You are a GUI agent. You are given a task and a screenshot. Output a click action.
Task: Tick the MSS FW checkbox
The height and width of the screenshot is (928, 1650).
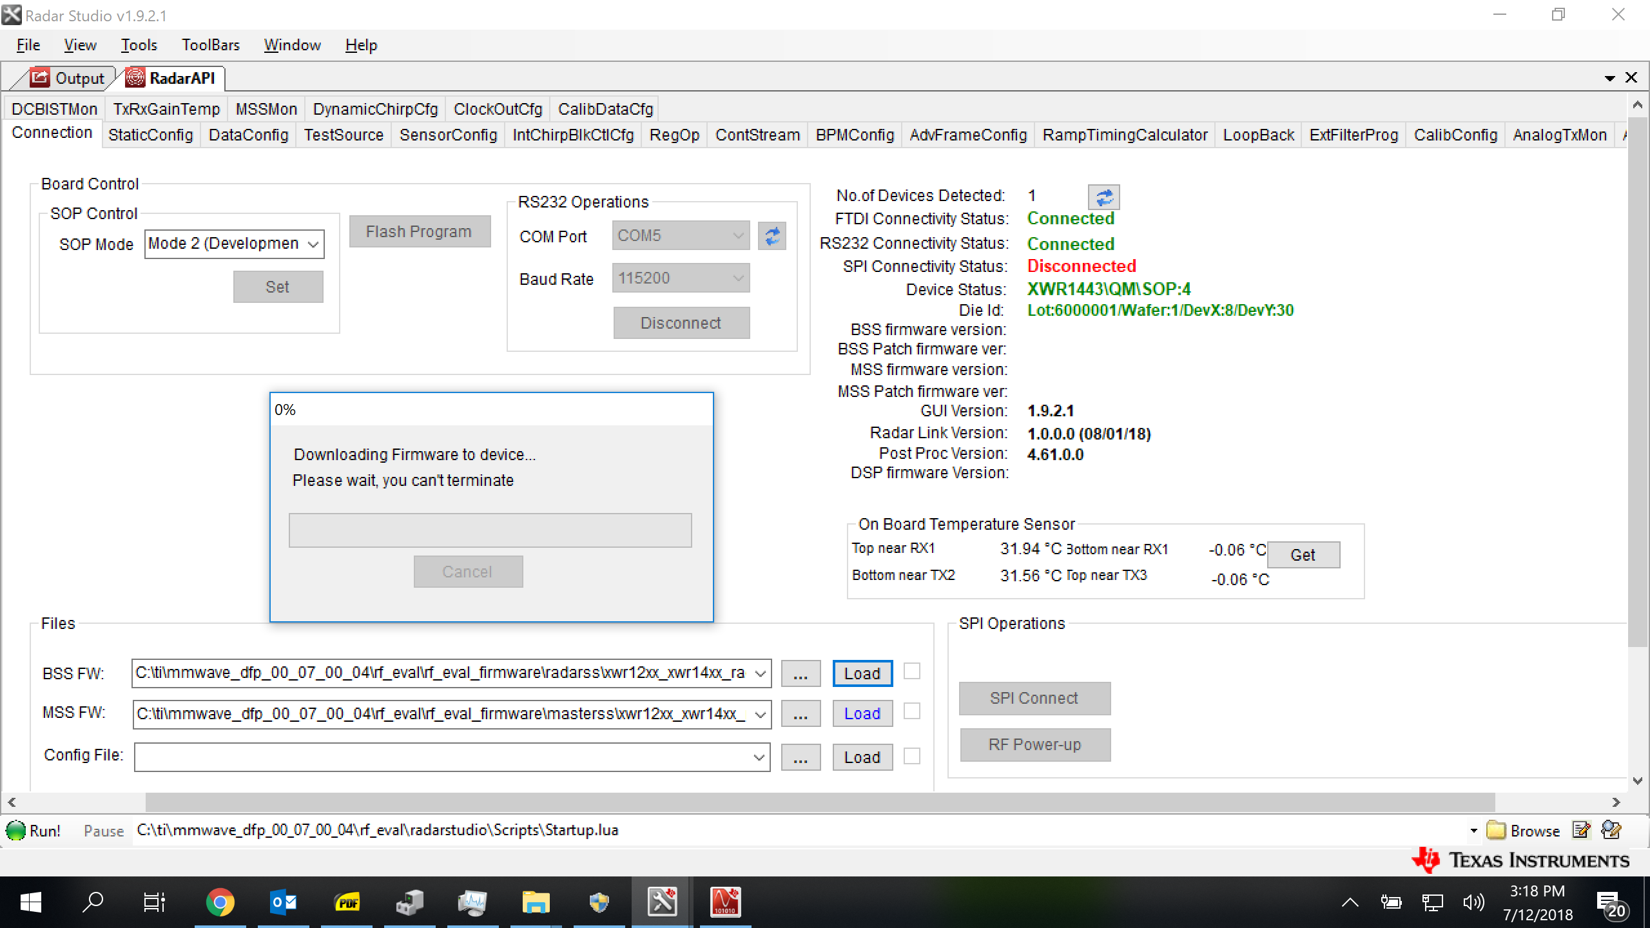pos(911,711)
